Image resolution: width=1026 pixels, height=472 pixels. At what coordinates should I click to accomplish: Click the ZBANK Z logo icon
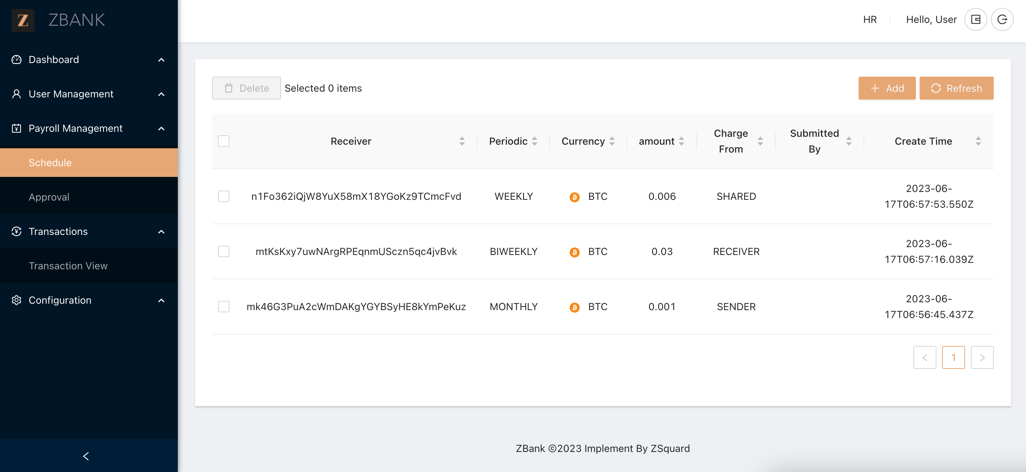tap(23, 20)
